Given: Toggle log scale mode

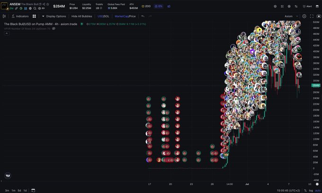Looking at the screenshot, I should (x=311, y=191).
